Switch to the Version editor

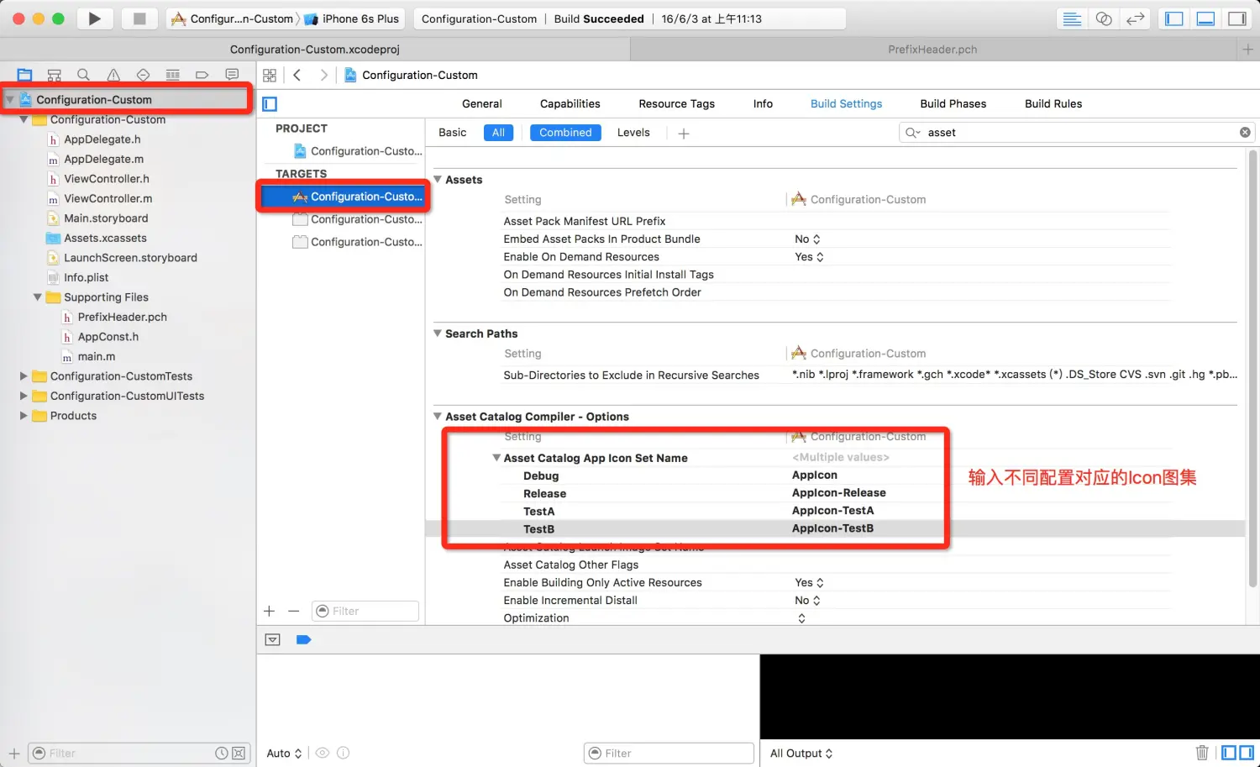click(x=1136, y=18)
